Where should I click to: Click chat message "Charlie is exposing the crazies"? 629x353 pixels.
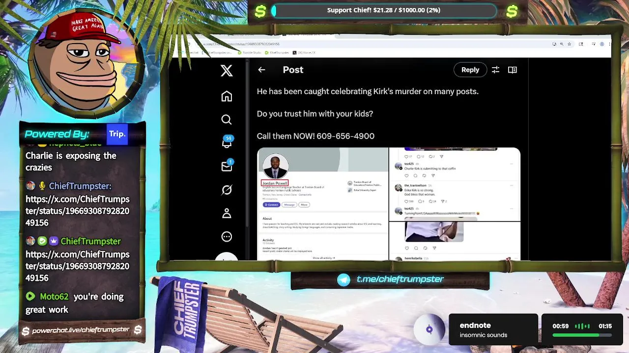(71, 161)
